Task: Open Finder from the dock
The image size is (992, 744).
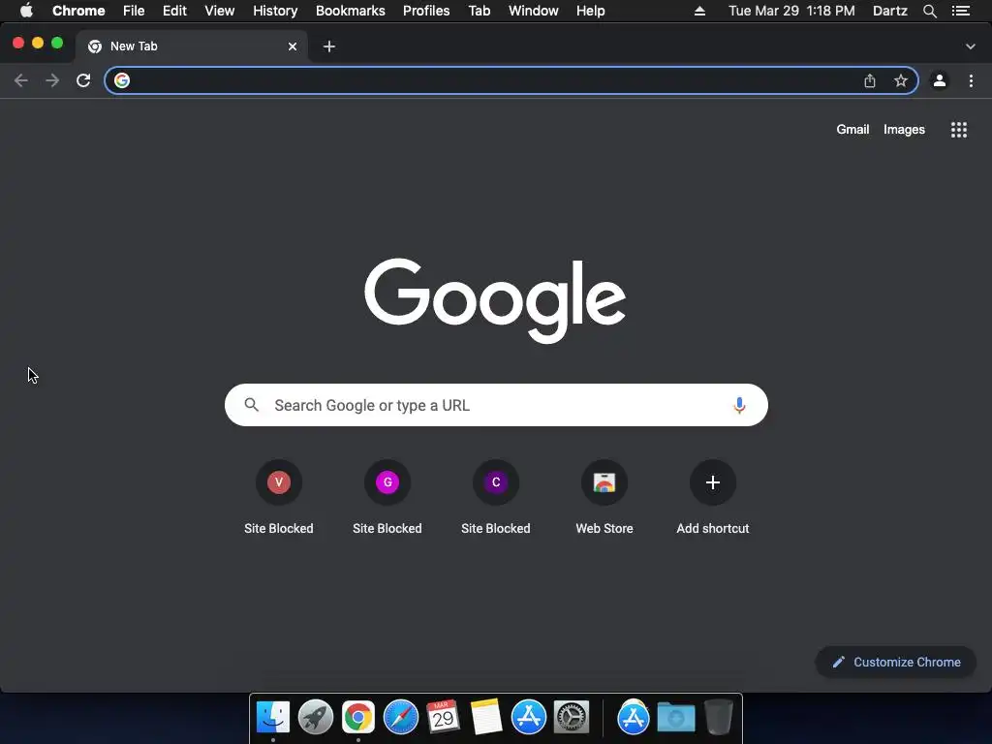Action: pos(273,718)
